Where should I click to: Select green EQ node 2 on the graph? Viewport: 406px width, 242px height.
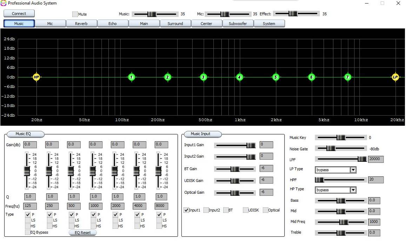point(168,77)
